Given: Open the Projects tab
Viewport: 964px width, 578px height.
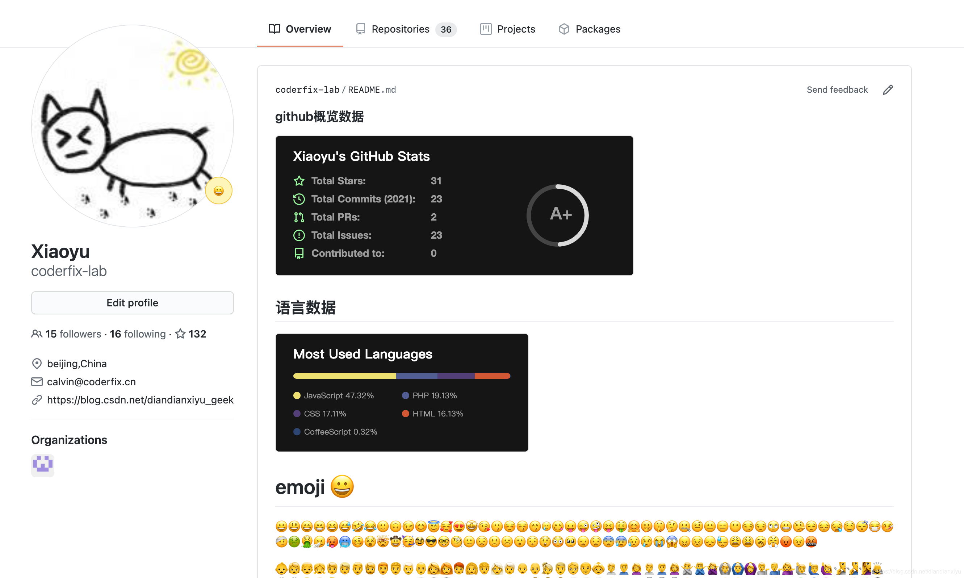Looking at the screenshot, I should tap(507, 29).
